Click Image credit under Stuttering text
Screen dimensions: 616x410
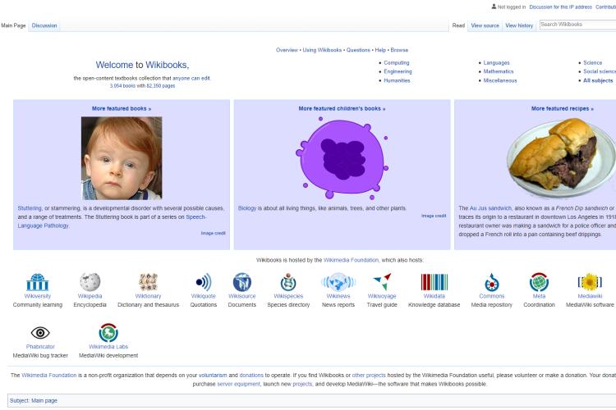pyautogui.click(x=213, y=233)
